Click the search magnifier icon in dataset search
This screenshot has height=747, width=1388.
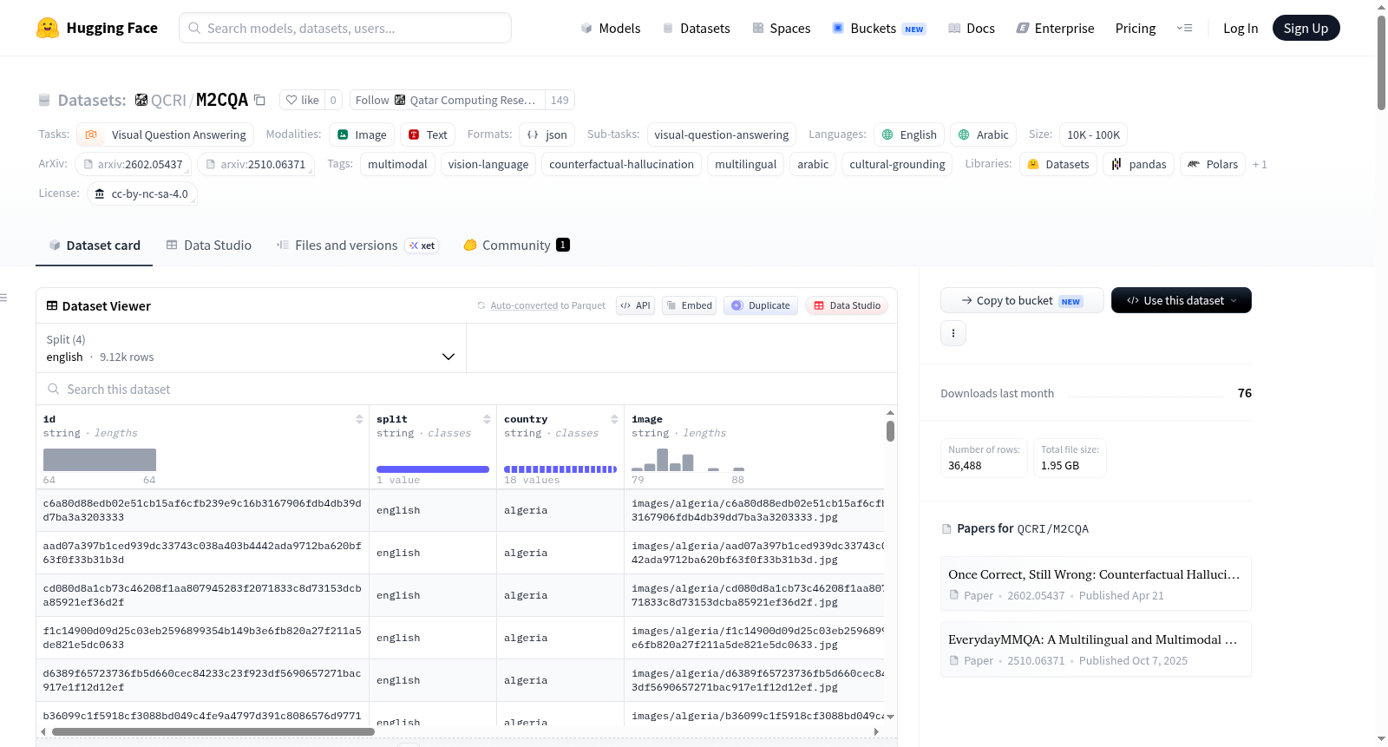pyautogui.click(x=54, y=390)
